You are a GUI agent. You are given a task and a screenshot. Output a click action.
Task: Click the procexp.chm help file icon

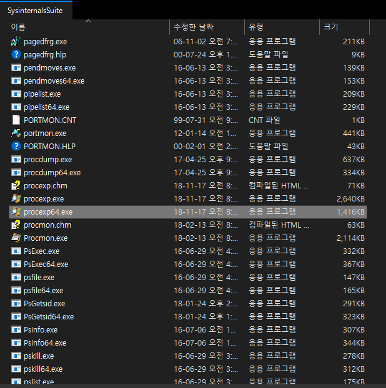coord(16,186)
